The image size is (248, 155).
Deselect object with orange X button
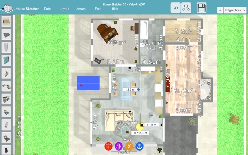point(129,146)
